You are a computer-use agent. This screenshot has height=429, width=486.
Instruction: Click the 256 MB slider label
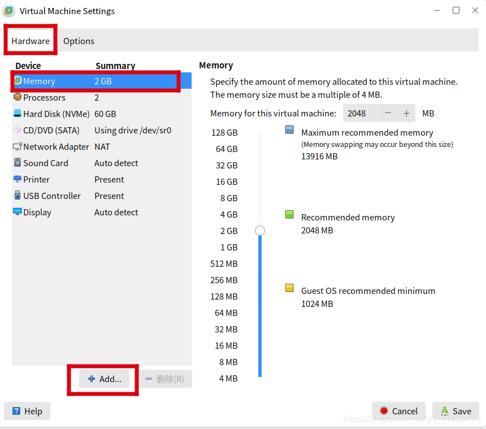coord(224,280)
